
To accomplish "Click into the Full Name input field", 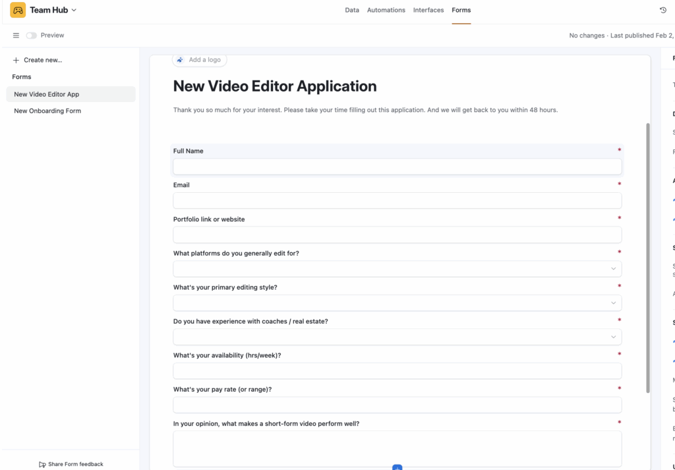I will (x=397, y=167).
